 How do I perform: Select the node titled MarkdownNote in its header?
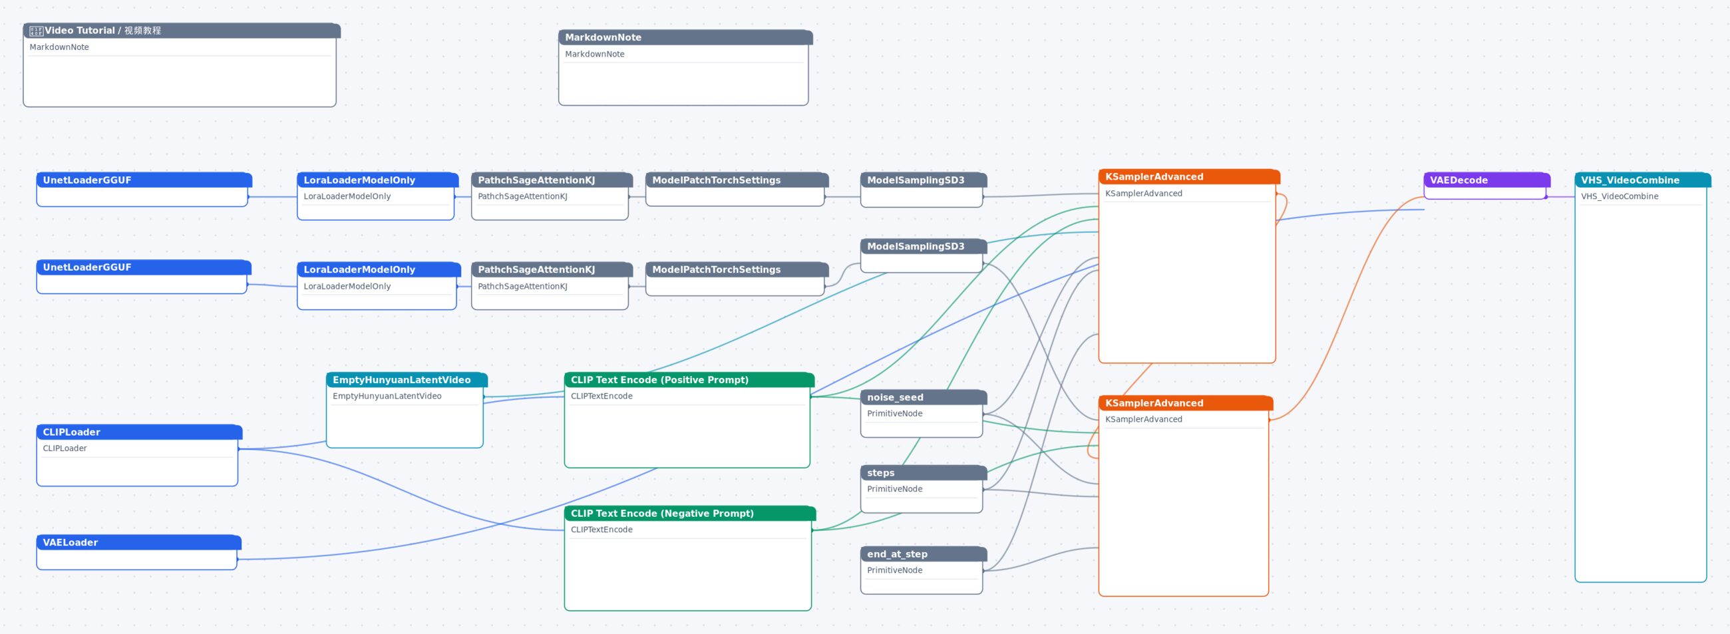tap(685, 38)
